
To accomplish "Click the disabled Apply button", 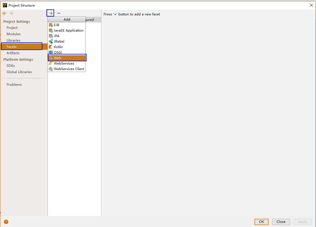I will (x=303, y=222).
